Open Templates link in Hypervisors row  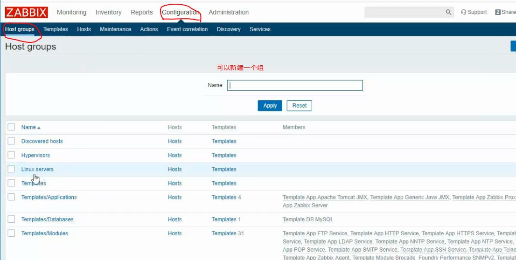tap(224, 155)
